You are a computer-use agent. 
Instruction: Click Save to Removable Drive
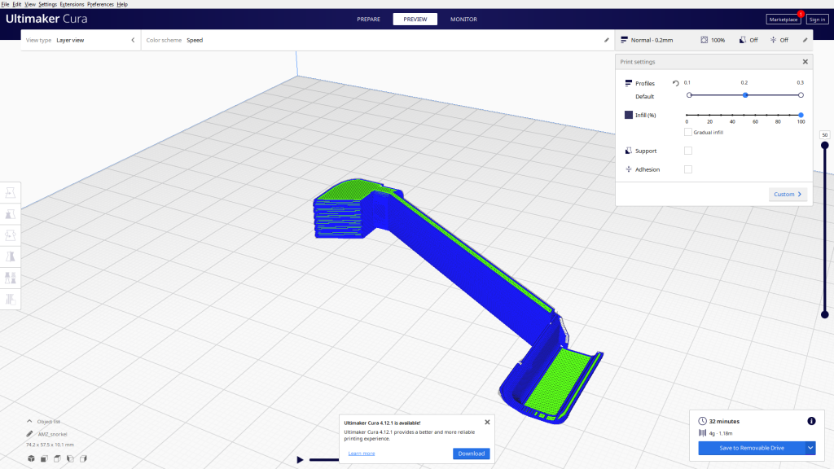752,448
